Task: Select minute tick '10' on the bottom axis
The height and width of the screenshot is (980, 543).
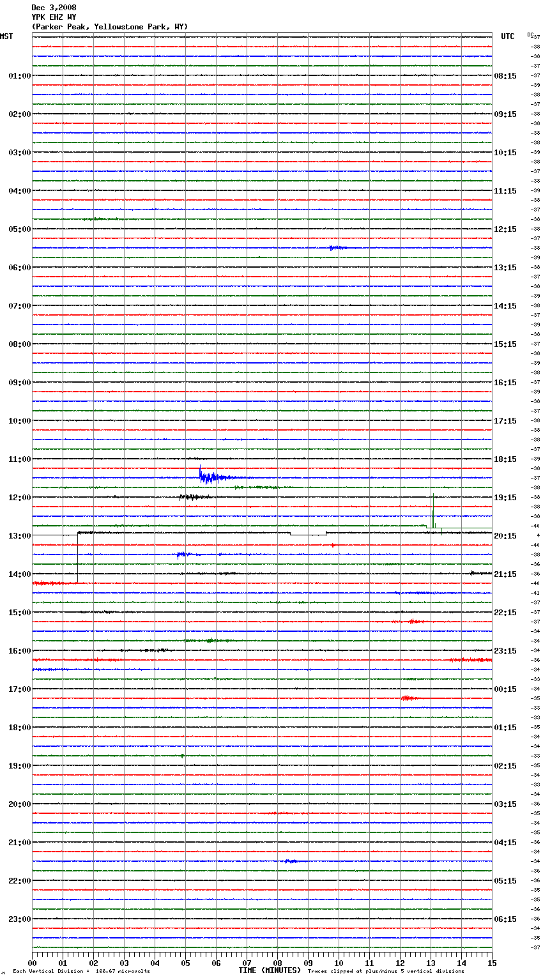Action: [339, 963]
